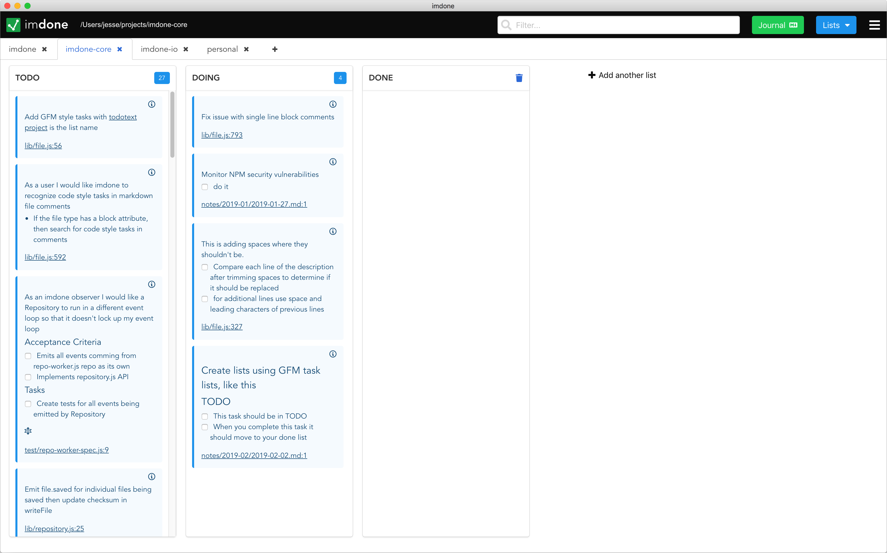Viewport: 887px width, 553px height.
Task: Check 'Implements repository.js API'
Action: pos(28,377)
